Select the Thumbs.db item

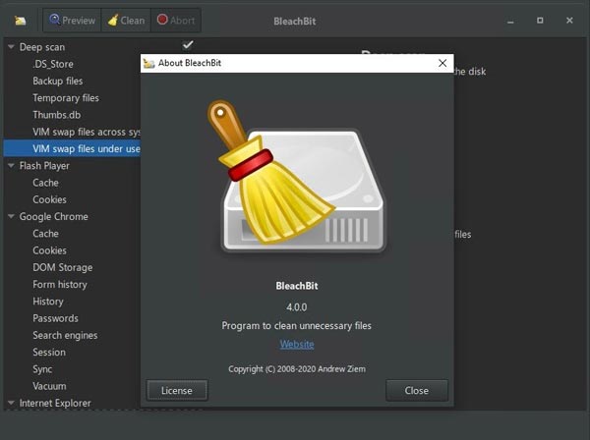point(56,115)
